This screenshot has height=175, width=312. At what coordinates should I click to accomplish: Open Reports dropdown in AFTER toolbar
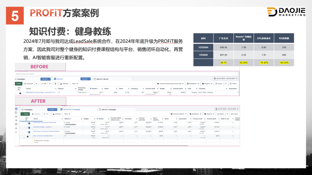(209, 114)
